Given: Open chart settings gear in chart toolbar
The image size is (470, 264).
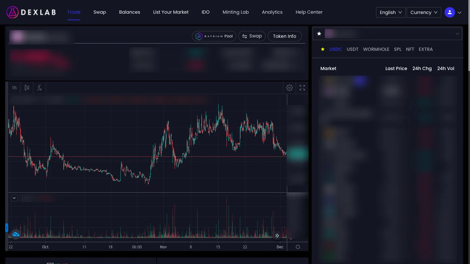Looking at the screenshot, I should (x=290, y=88).
